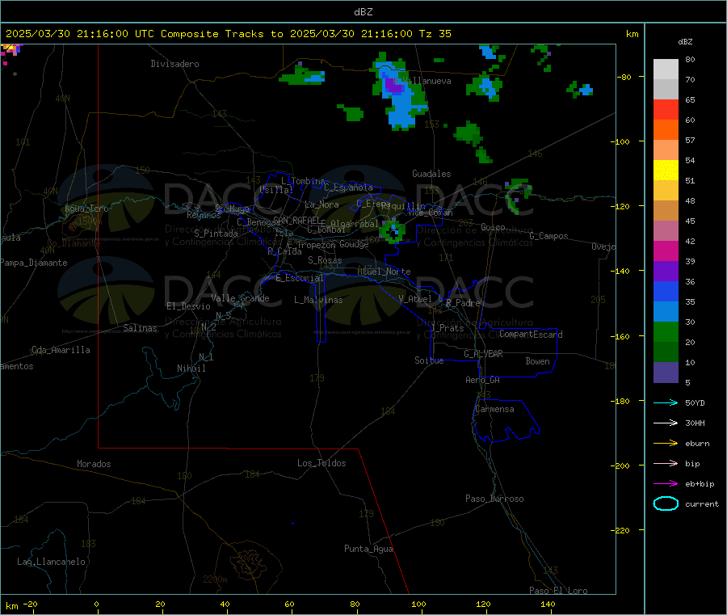This screenshot has height=615, width=727.
Task: Click the Paso_Barroso map label
Action: (x=494, y=499)
